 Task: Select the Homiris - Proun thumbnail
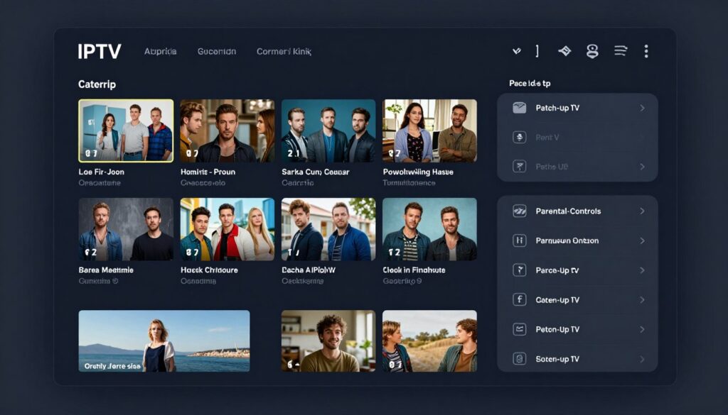(x=227, y=131)
